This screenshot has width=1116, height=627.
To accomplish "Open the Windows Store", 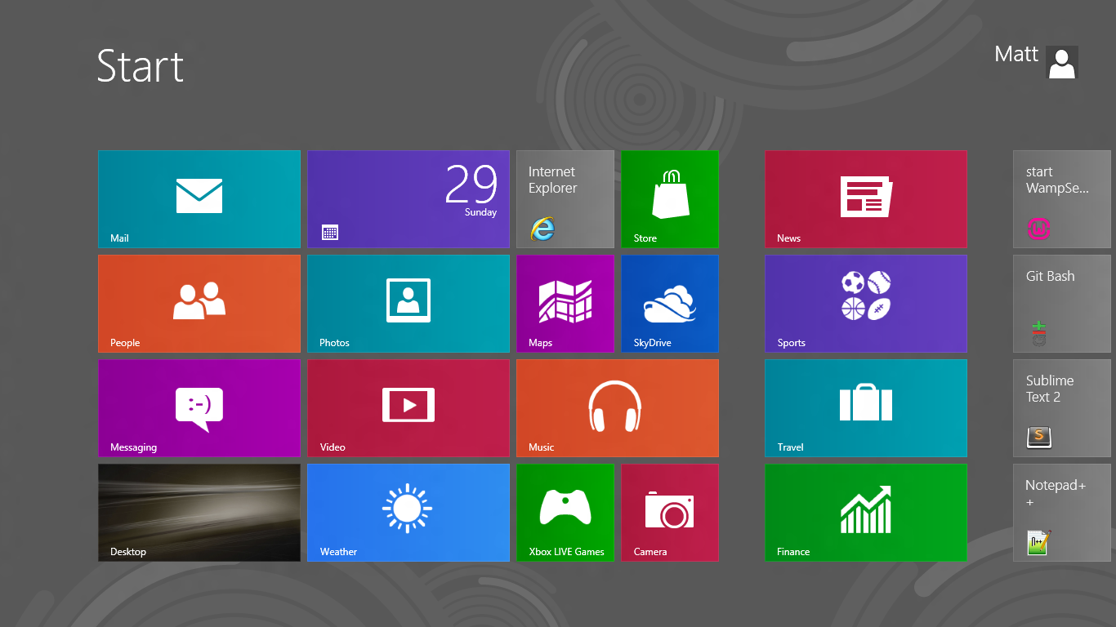I will pos(669,198).
